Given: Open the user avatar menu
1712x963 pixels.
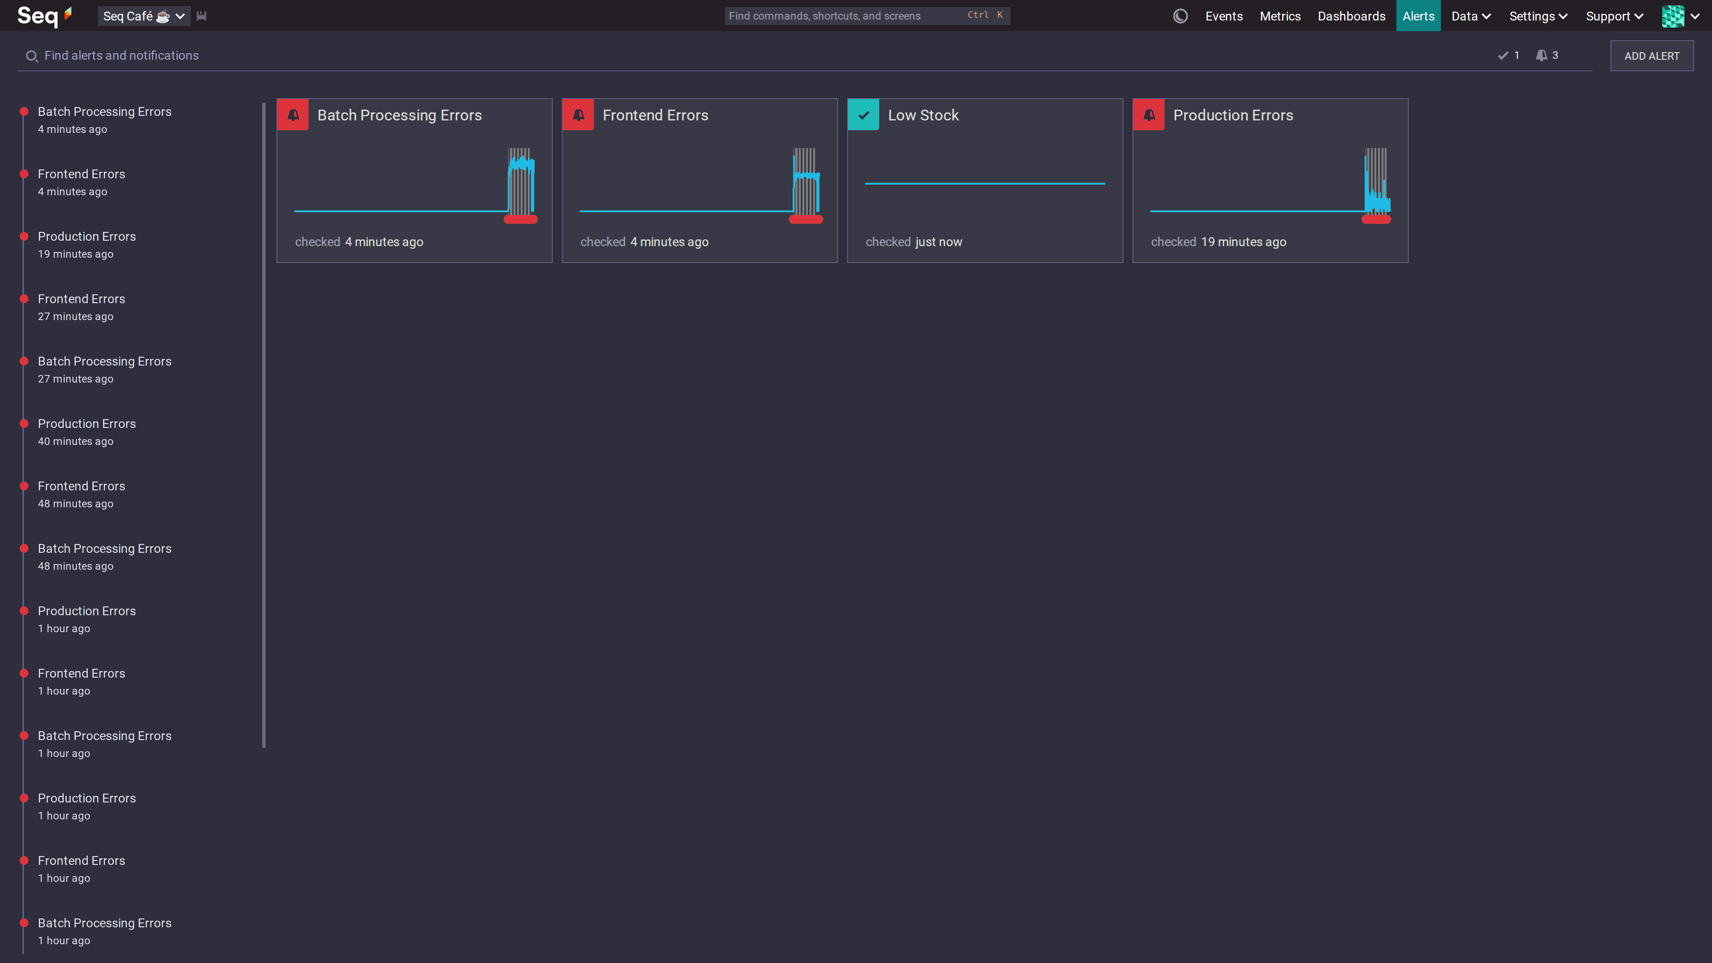Looking at the screenshot, I should [x=1681, y=16].
